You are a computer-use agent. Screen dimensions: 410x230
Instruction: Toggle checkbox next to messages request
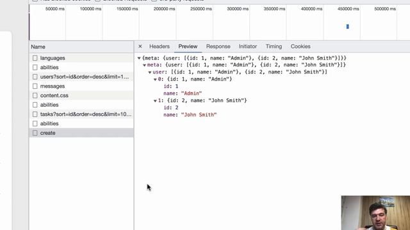click(x=35, y=86)
